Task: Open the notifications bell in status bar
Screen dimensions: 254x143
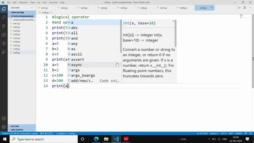Action: (250, 133)
